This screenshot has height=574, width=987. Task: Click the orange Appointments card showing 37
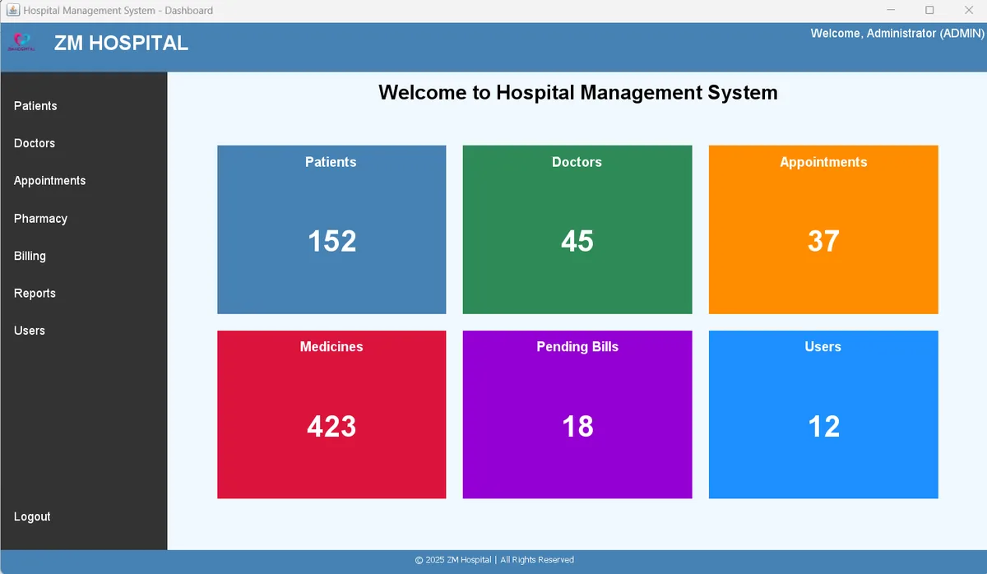click(823, 229)
